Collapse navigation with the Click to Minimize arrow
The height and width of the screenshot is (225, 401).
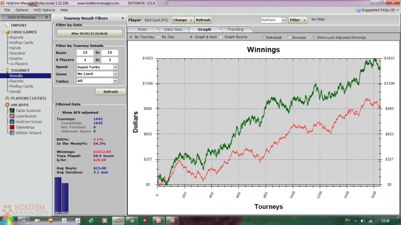click(x=46, y=17)
